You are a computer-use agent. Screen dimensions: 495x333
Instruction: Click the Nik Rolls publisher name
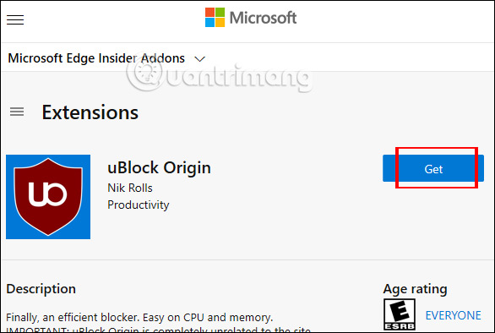point(130,188)
